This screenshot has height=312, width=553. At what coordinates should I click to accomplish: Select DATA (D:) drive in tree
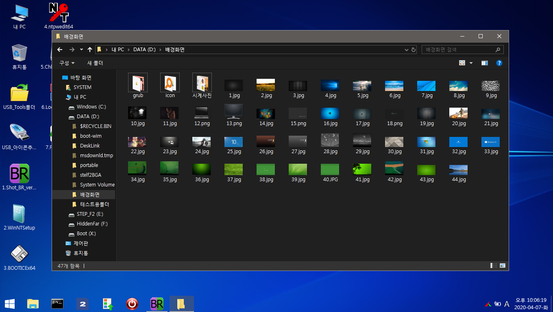pyautogui.click(x=84, y=117)
